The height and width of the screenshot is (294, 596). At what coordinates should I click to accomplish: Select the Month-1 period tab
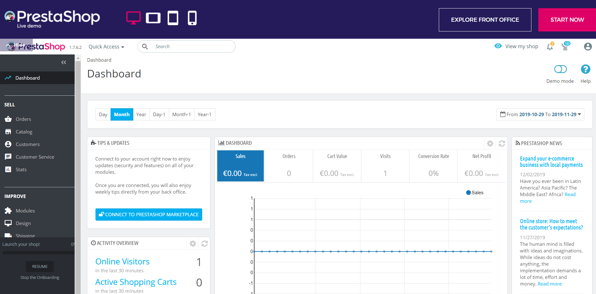pos(181,114)
